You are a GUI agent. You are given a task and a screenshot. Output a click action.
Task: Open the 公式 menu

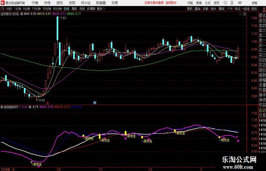tap(208, 3)
